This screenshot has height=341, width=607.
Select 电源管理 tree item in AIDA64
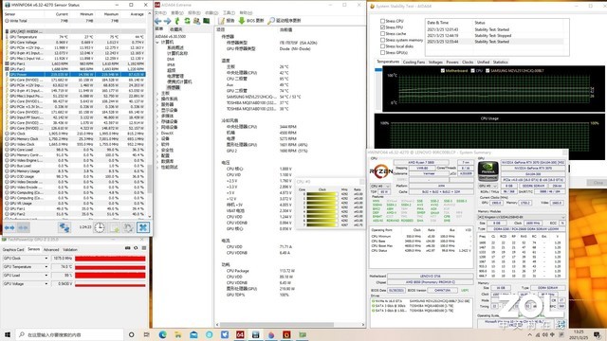(x=175, y=76)
